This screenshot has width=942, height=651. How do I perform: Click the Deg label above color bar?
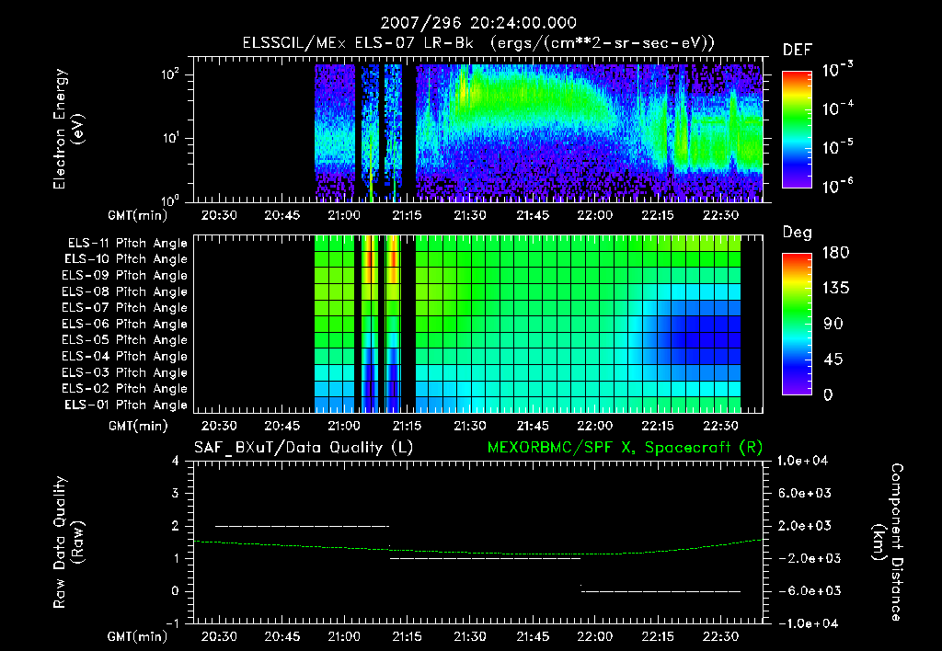[798, 233]
